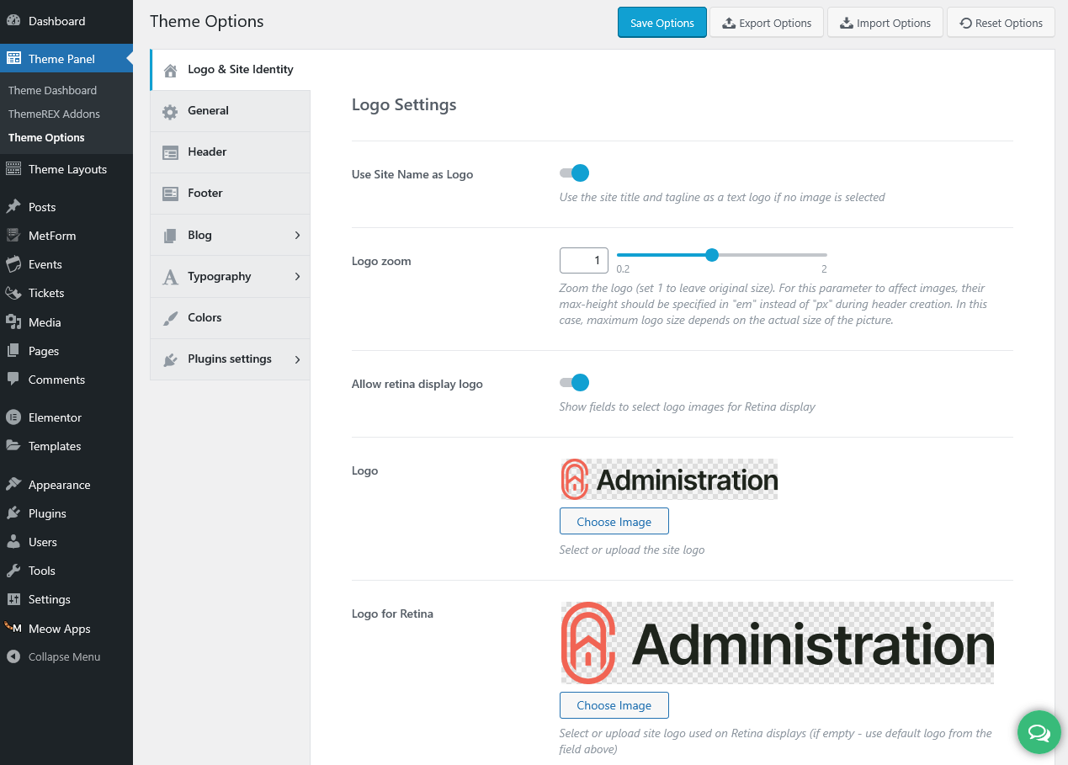The height and width of the screenshot is (765, 1068).
Task: Disable Use Site Name as Logo toggle
Action: point(574,173)
